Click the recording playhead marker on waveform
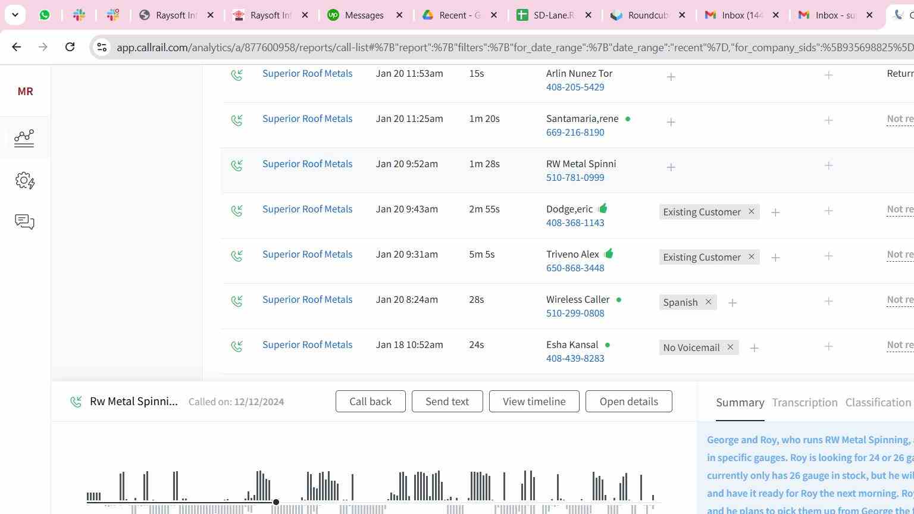Image resolution: width=914 pixels, height=514 pixels. (276, 502)
